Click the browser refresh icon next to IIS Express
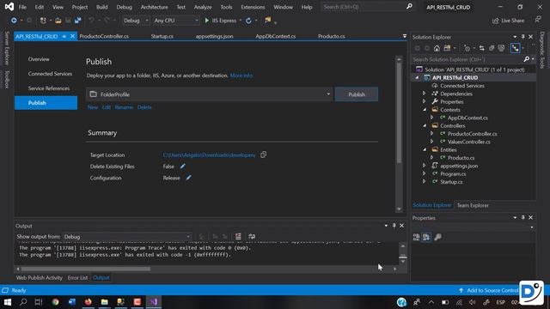This screenshot has width=550, height=309. (x=248, y=21)
